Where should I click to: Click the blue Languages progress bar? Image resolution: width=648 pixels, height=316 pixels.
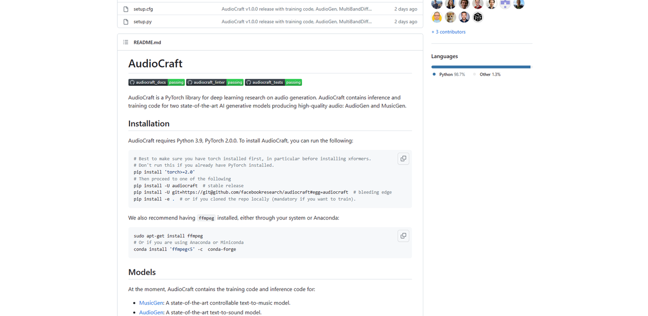[x=481, y=67]
